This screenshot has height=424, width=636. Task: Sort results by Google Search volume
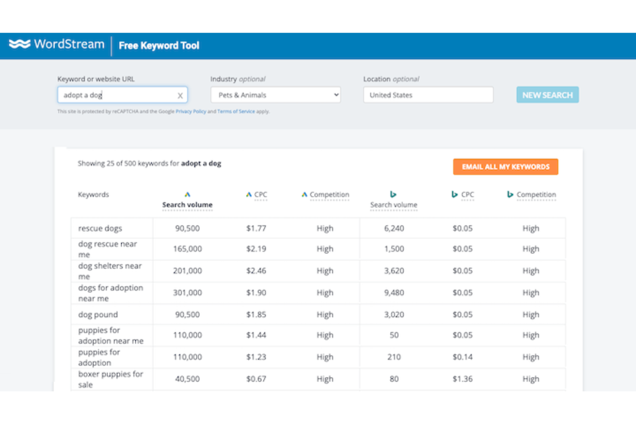(x=187, y=205)
